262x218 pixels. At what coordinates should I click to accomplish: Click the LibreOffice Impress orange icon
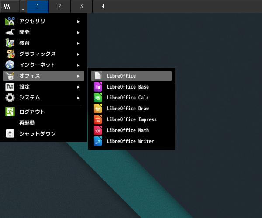pyautogui.click(x=98, y=119)
